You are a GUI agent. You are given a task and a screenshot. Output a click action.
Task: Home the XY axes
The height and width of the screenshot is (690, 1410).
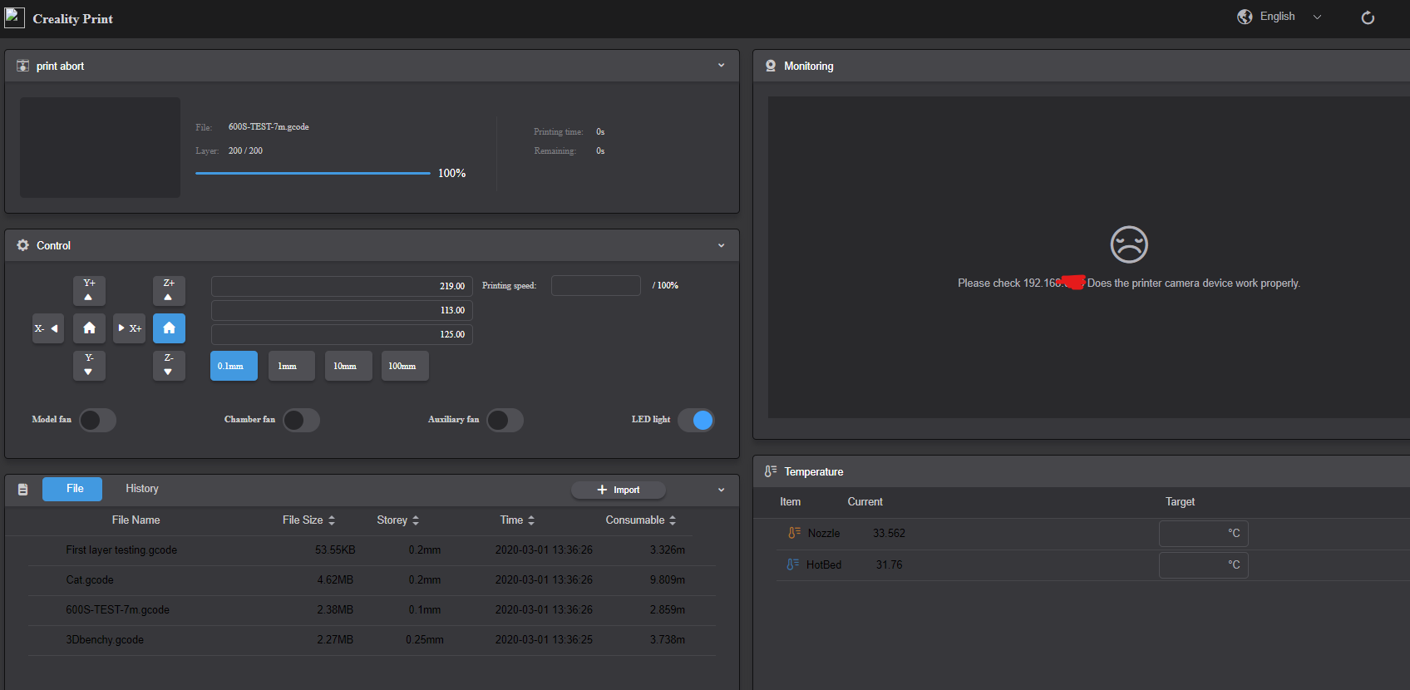click(x=89, y=328)
